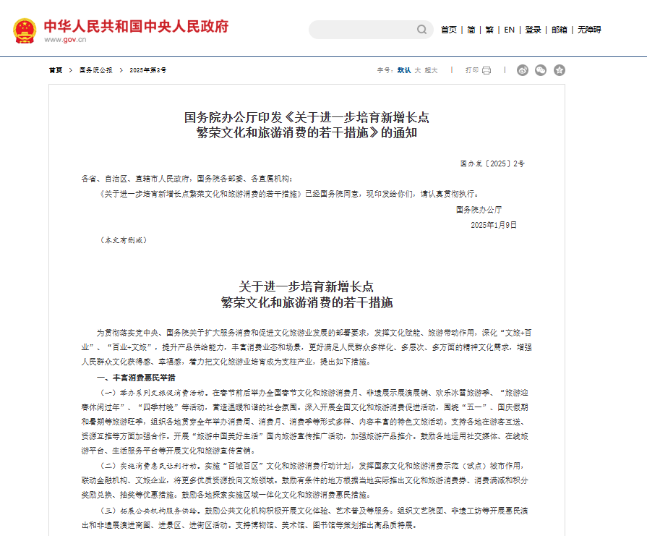
Task: Enable 无障碍 accessibility mode
Action: click(x=591, y=30)
